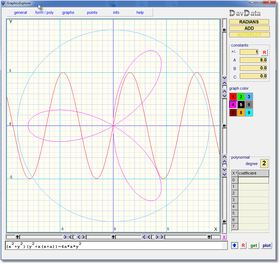
Task: Click the left black up-arrow on horizontal scale bar
Action: [17, 237]
